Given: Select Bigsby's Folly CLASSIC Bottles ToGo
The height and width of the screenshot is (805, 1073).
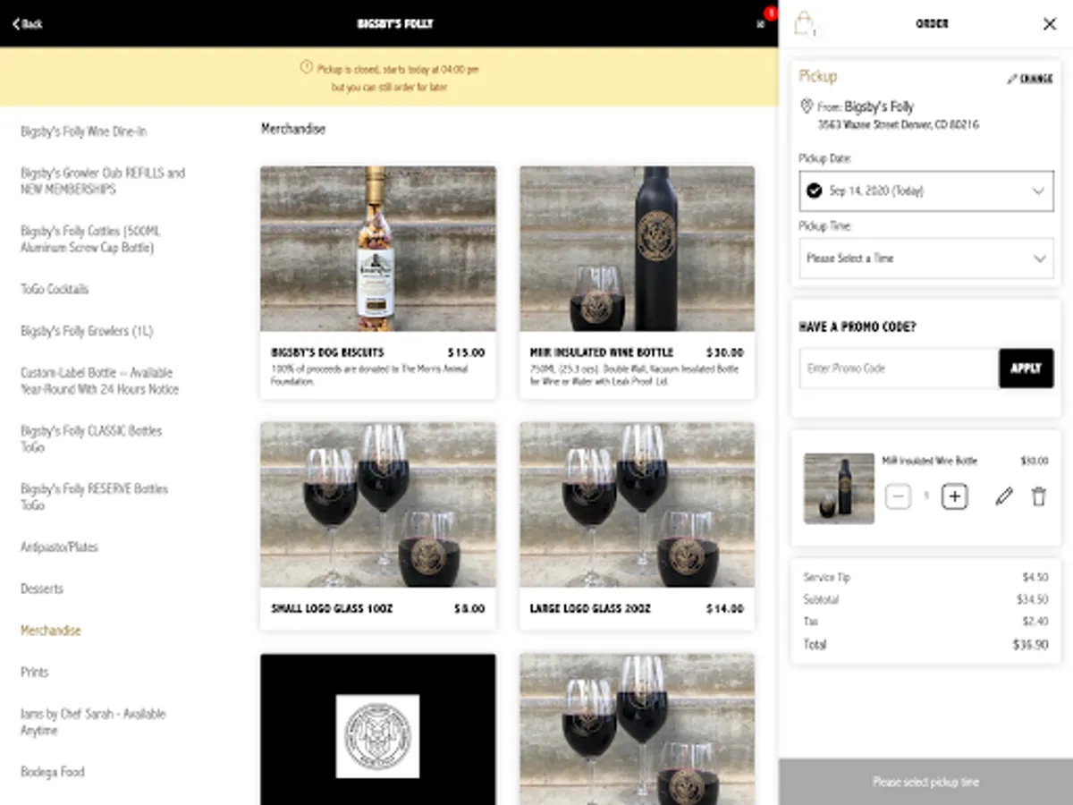Looking at the screenshot, I should (x=91, y=438).
